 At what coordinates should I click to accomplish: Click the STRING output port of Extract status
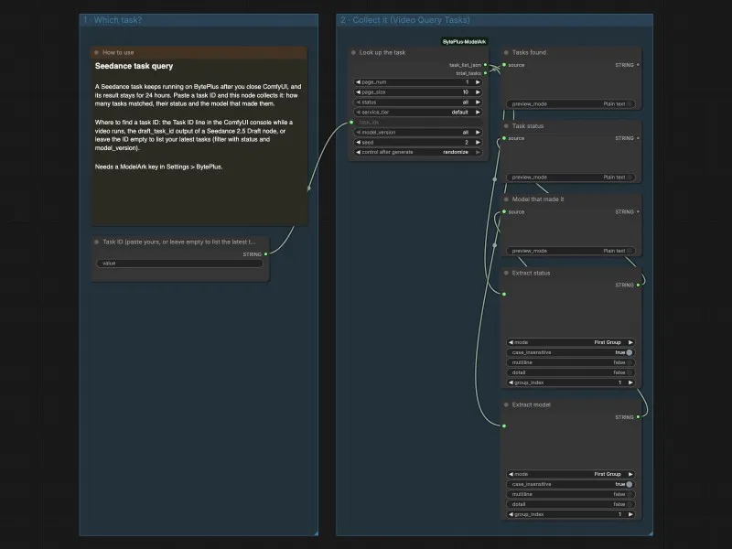coord(638,285)
